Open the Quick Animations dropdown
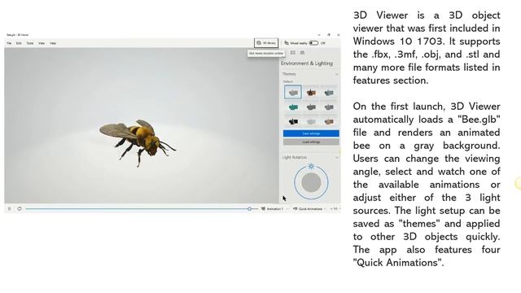Viewport: 521px width, 293px height. [309, 208]
